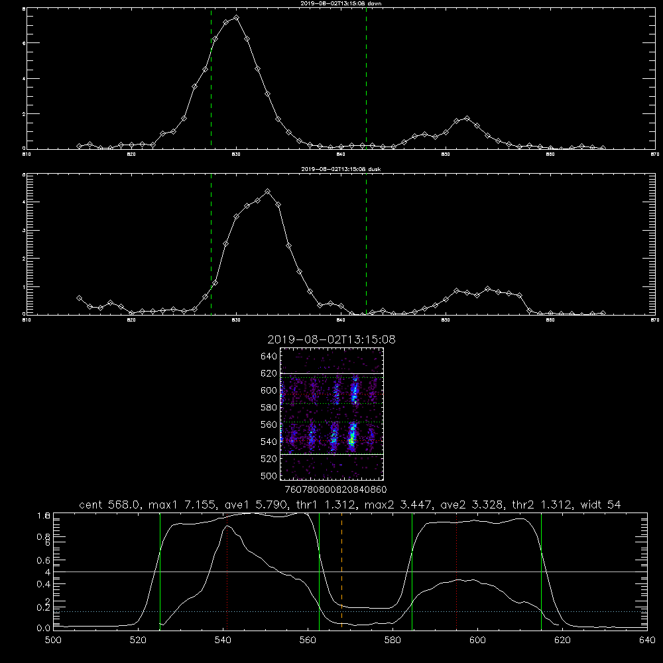Click the '2019-08-02T13:15:08 dusk' plot title
The width and height of the screenshot is (663, 663).
(x=341, y=169)
